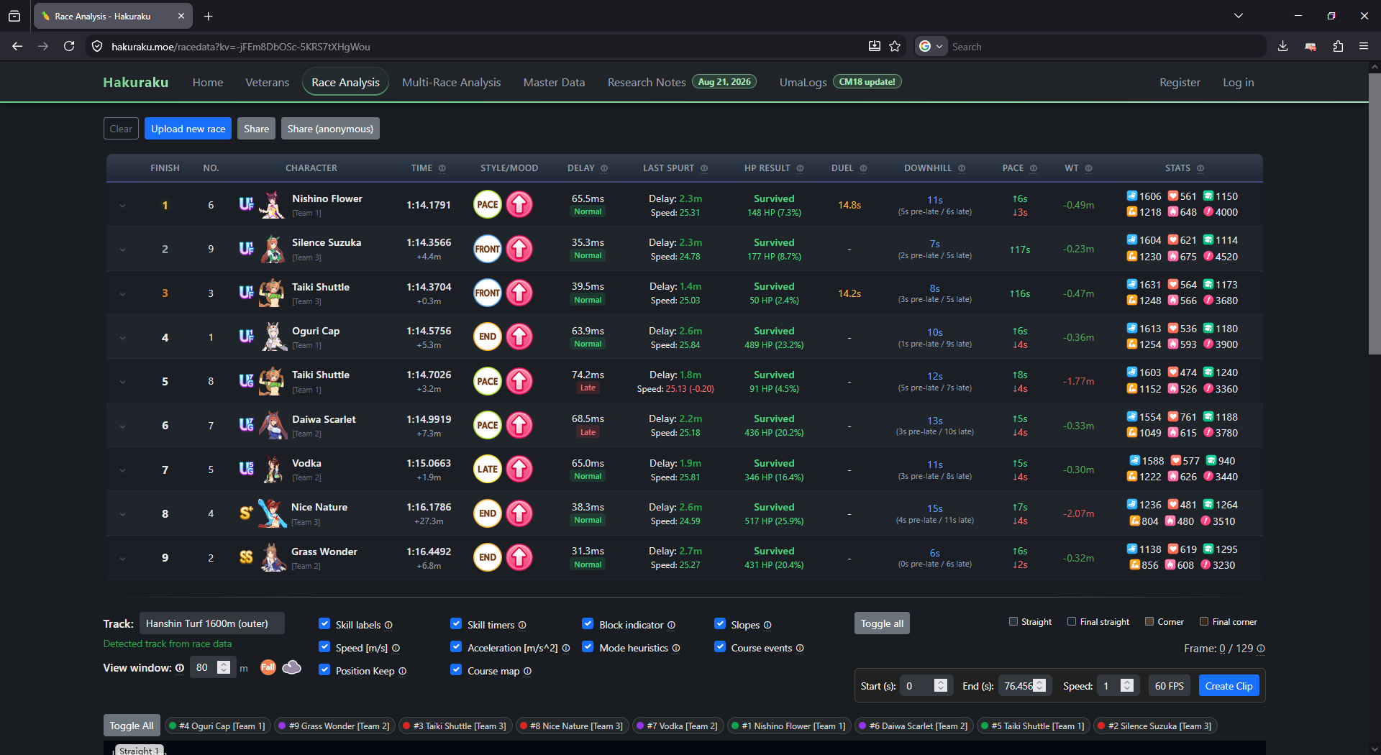Click the Share (anonymous) button

(330, 129)
